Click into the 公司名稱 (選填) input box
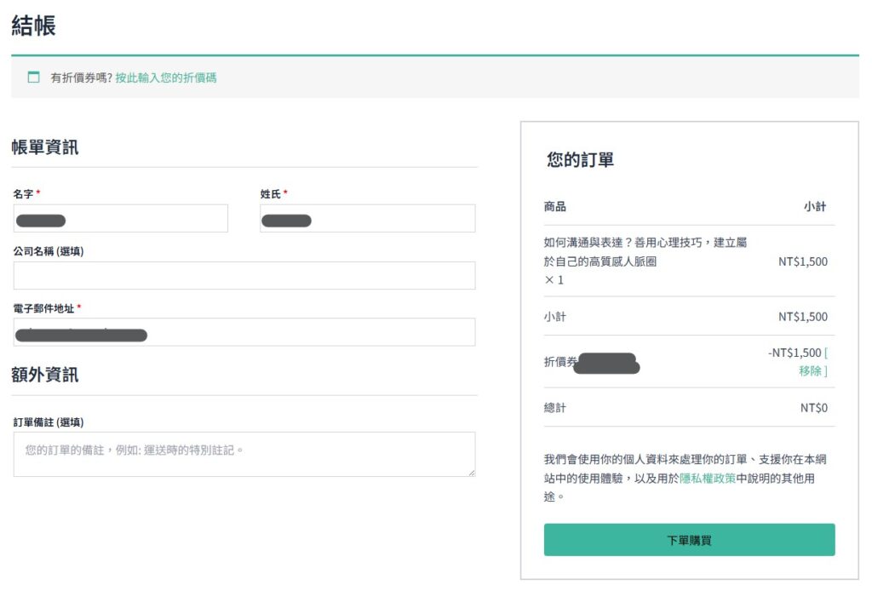This screenshot has width=872, height=597. tap(244, 276)
